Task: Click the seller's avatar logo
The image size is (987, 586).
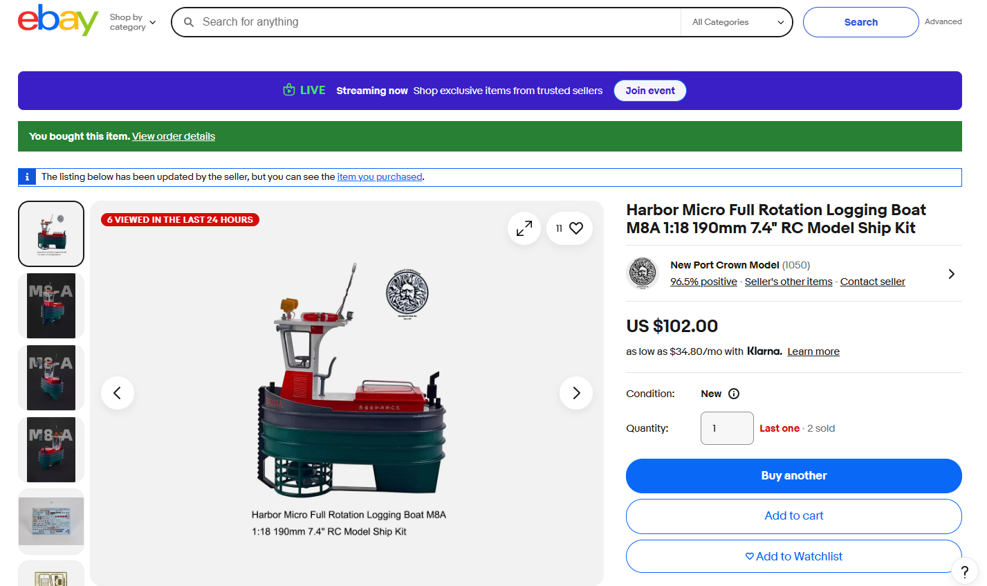Action: tap(643, 273)
